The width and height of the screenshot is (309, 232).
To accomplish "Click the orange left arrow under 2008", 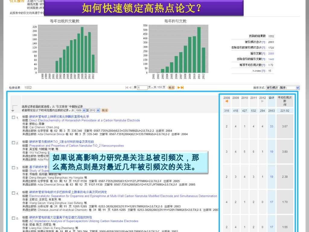I will (x=227, y=101).
